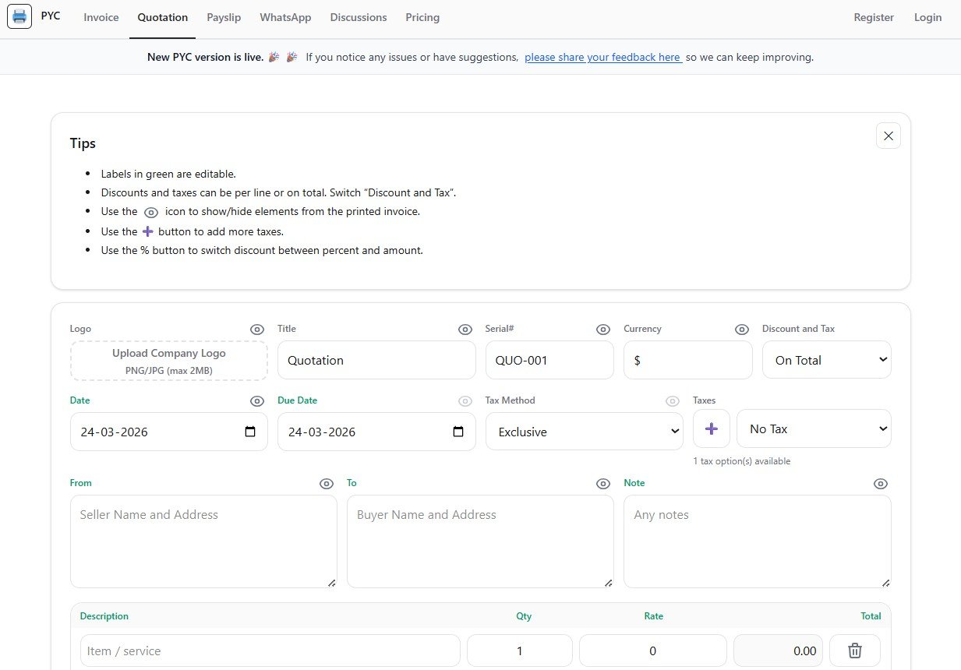Select the Quotation tab
This screenshot has height=670, width=961.
tap(163, 17)
